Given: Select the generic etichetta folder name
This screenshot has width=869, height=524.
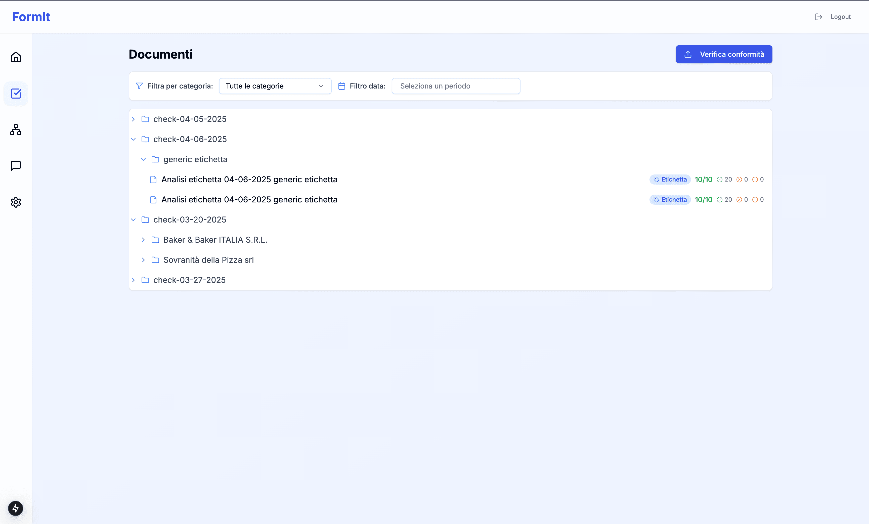Looking at the screenshot, I should 195,159.
